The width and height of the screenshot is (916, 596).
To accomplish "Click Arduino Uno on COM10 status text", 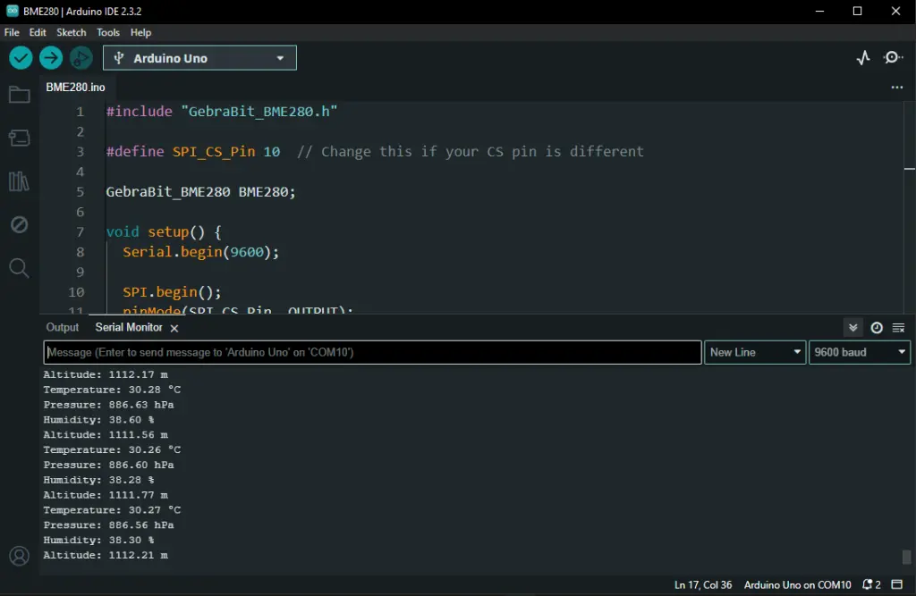I will [797, 584].
